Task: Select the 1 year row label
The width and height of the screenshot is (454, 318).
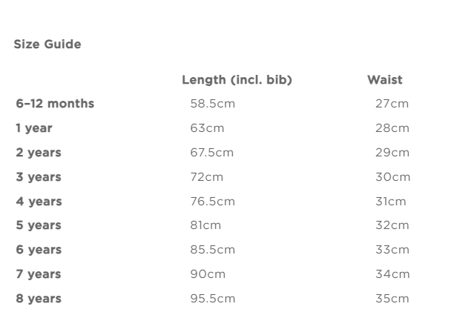Action: (34, 128)
